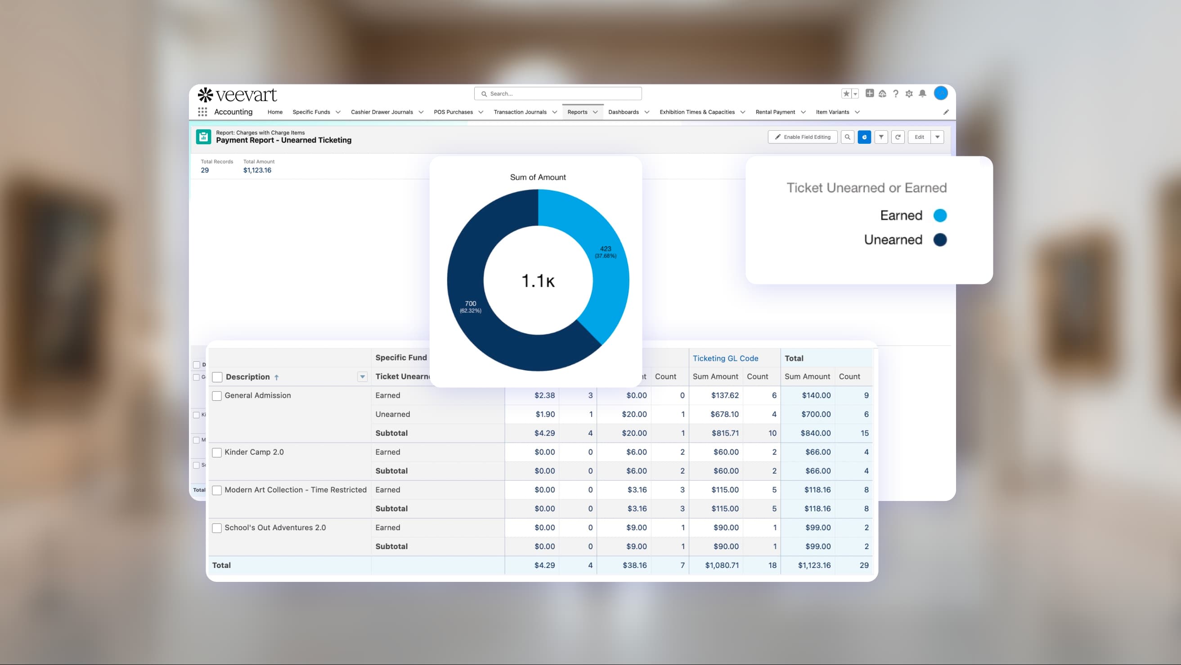Open the Global Actions plus icon
Viewport: 1181px width, 665px height.
[870, 93]
